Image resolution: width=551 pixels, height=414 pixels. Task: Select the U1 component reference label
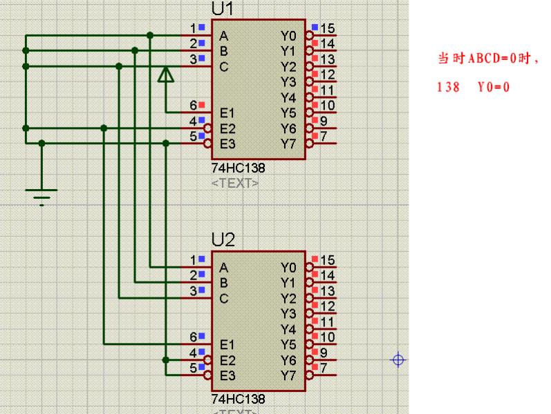click(223, 9)
